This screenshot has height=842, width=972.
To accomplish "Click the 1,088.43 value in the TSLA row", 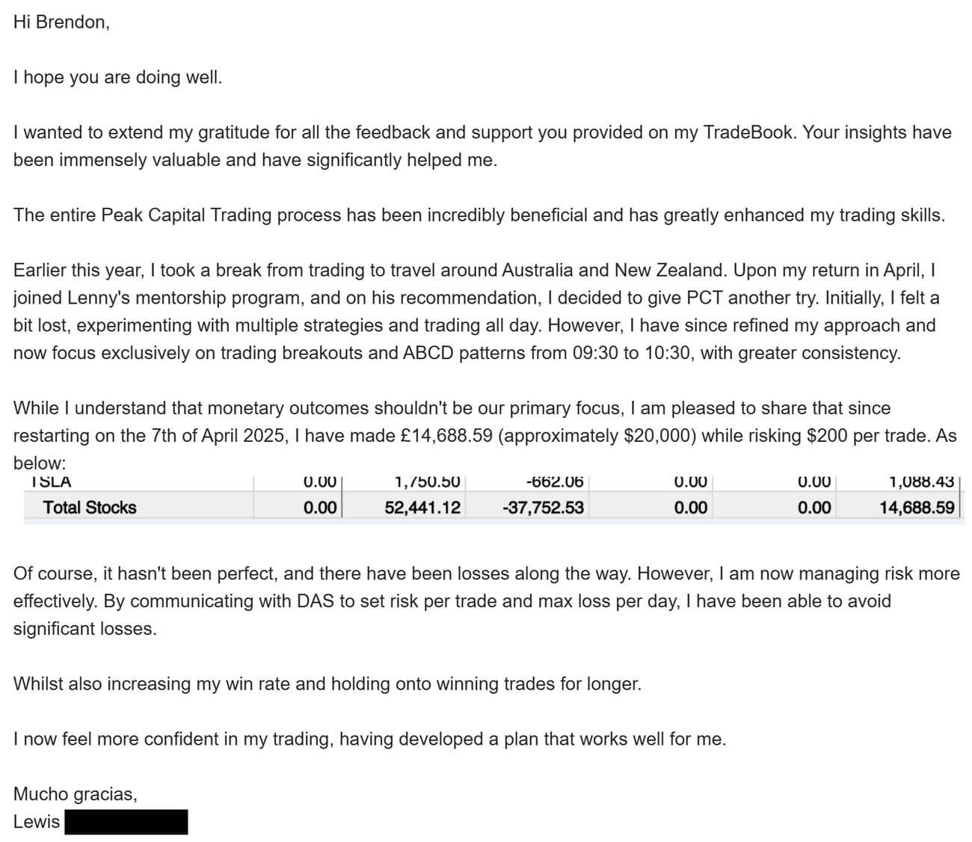I will pos(920,482).
